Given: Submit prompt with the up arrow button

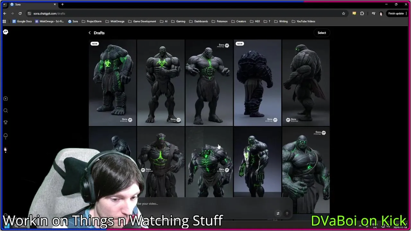Looking at the screenshot, I should pos(287,213).
